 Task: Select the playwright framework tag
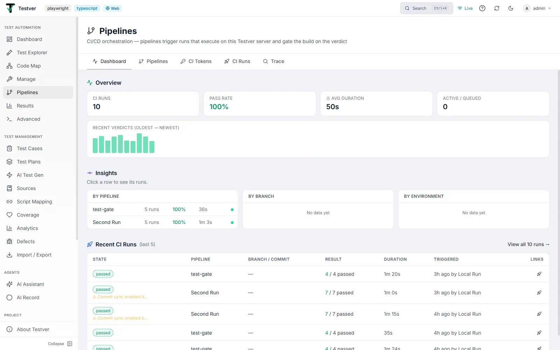click(58, 8)
